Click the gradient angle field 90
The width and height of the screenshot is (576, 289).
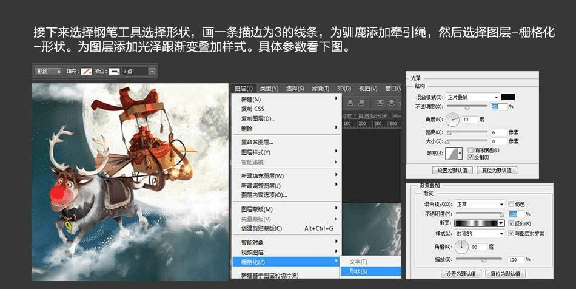coord(479,247)
